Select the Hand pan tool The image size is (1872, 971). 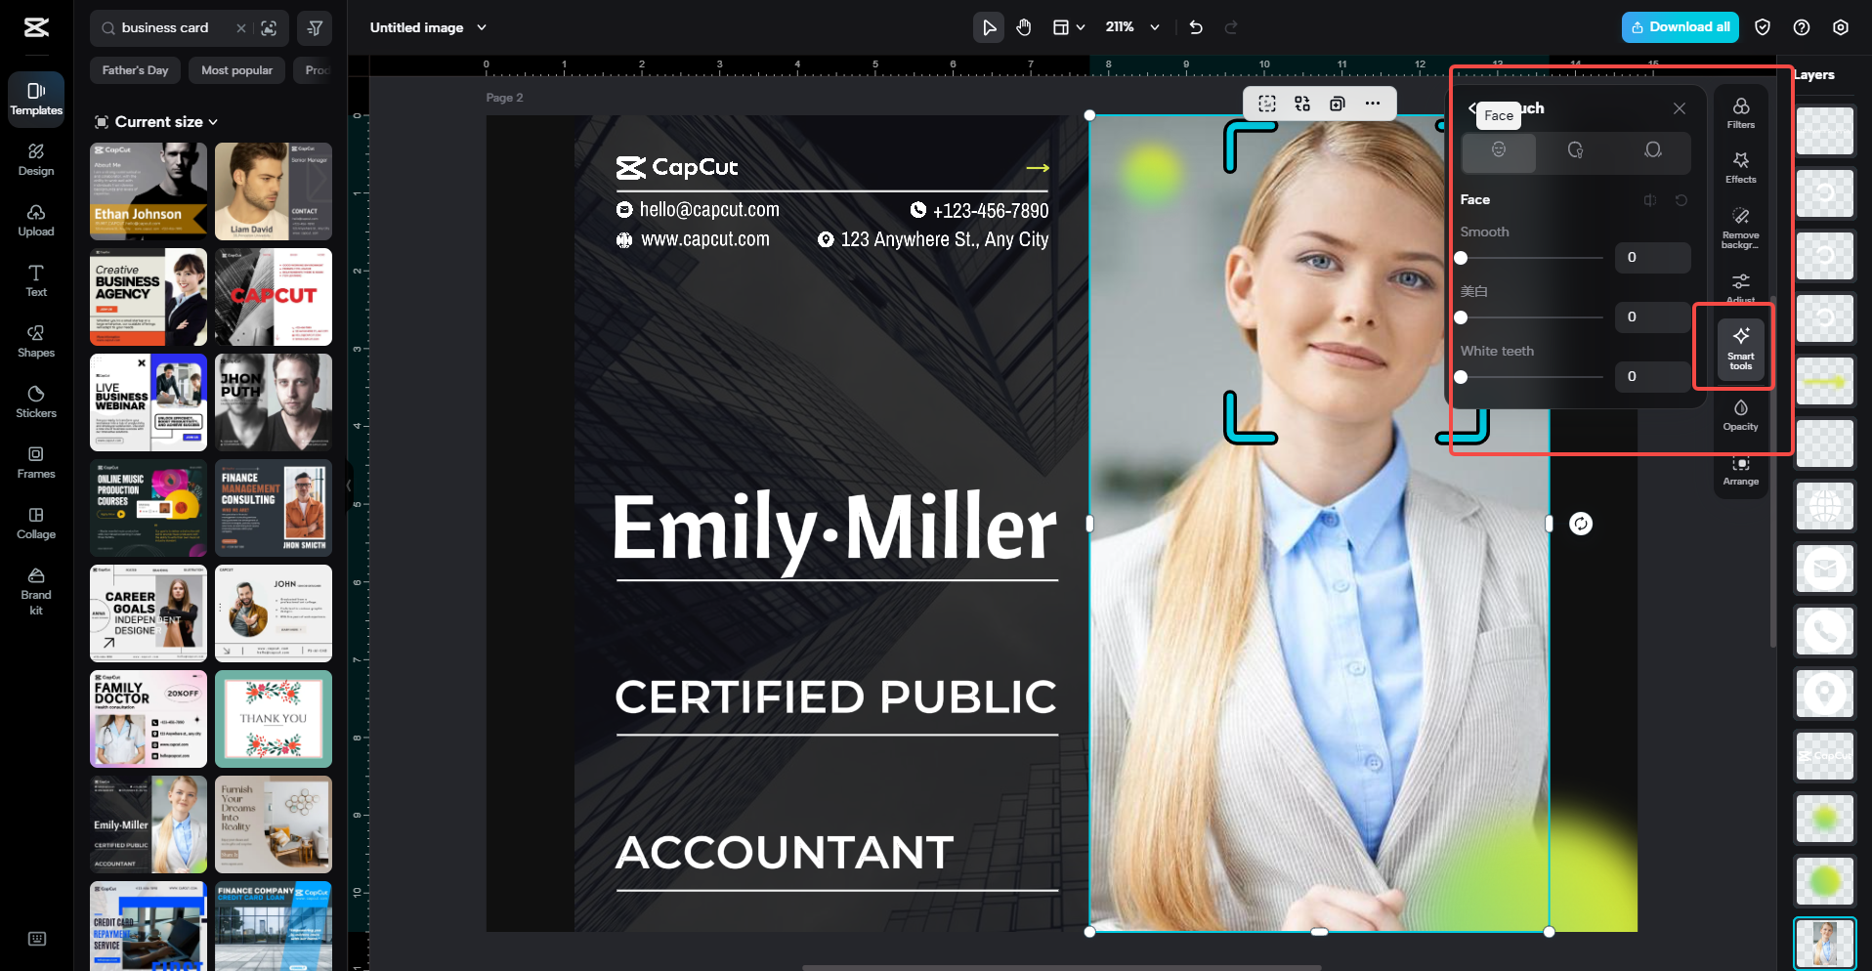pos(1024,27)
